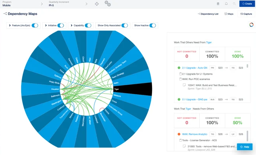256x155 pixels.
Task: Click the Capture button
Action: point(246,14)
